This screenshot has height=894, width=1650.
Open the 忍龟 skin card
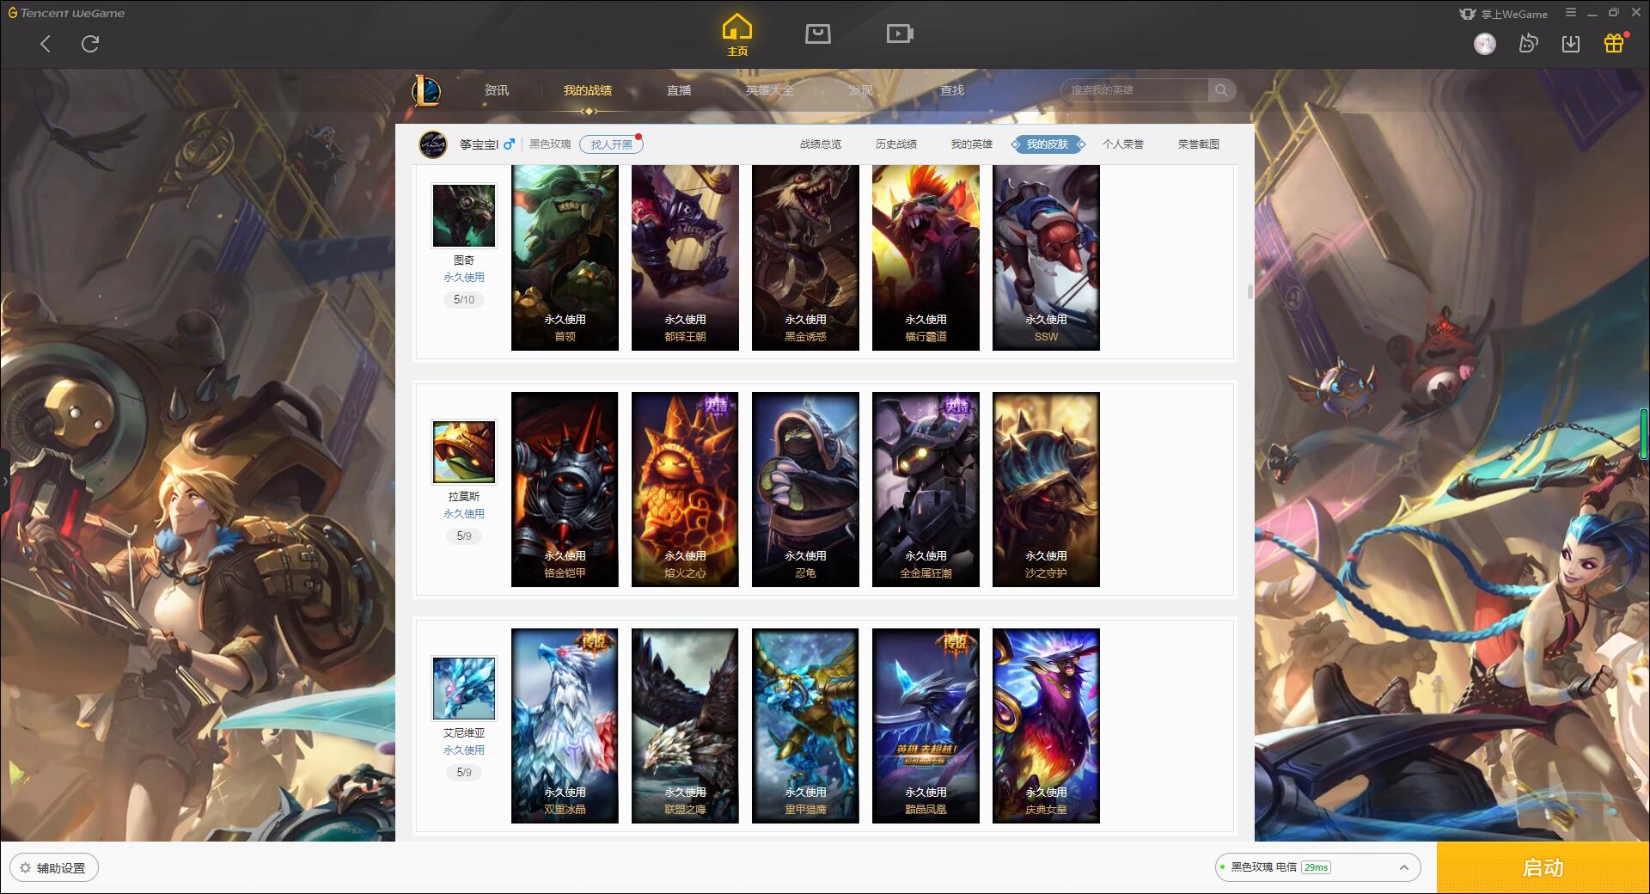point(805,490)
